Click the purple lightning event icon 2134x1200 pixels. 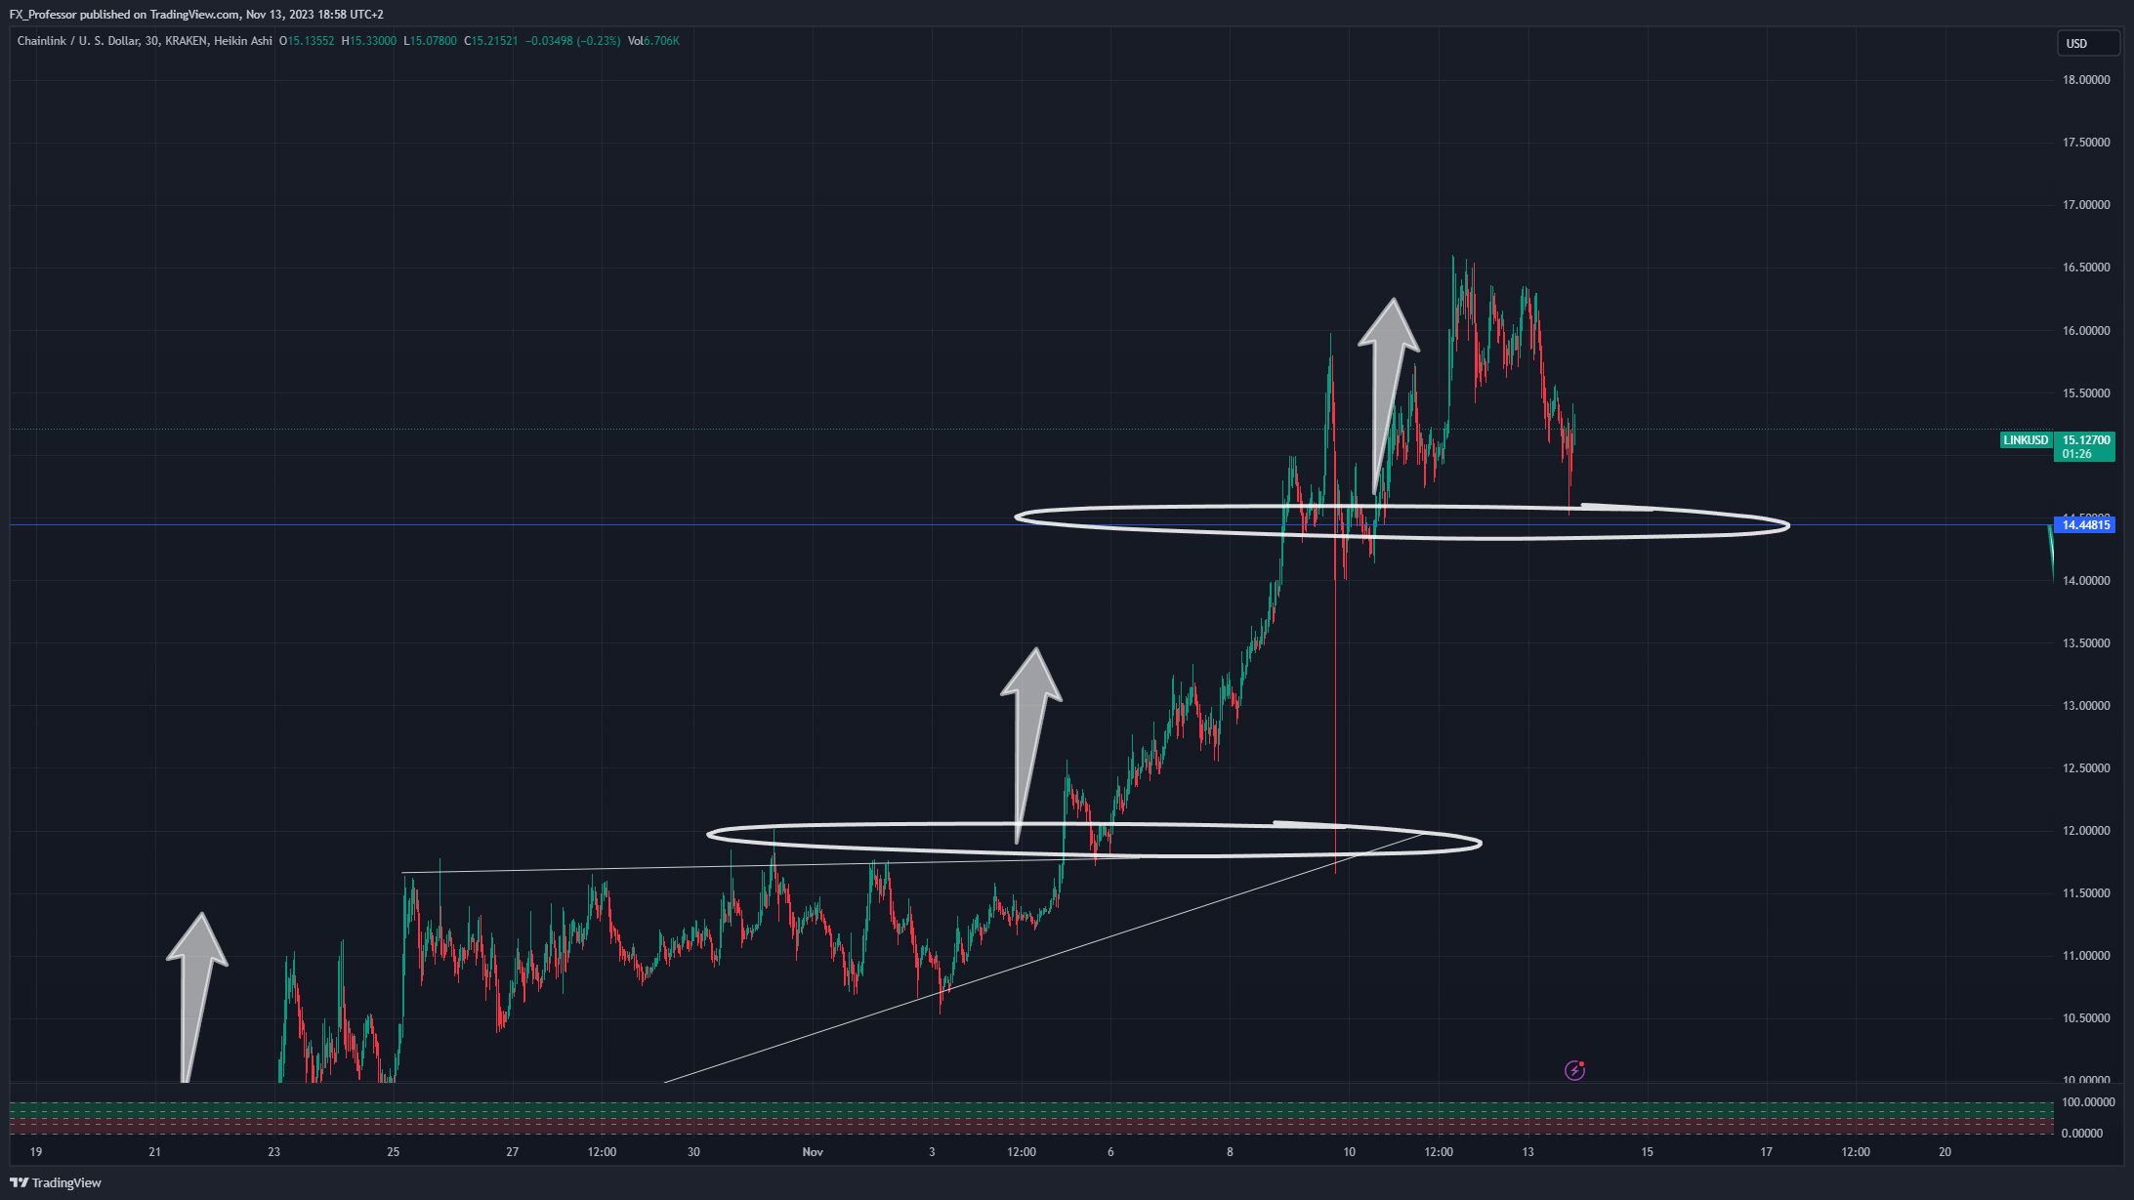tap(1574, 1070)
